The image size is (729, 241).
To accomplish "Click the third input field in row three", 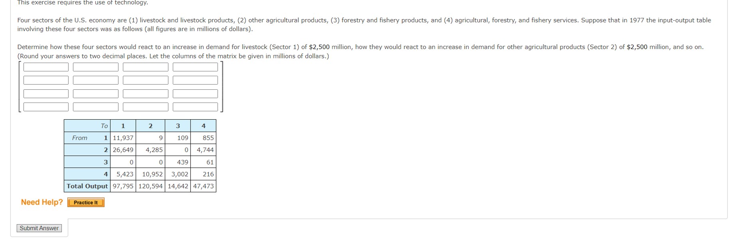I will [145, 94].
